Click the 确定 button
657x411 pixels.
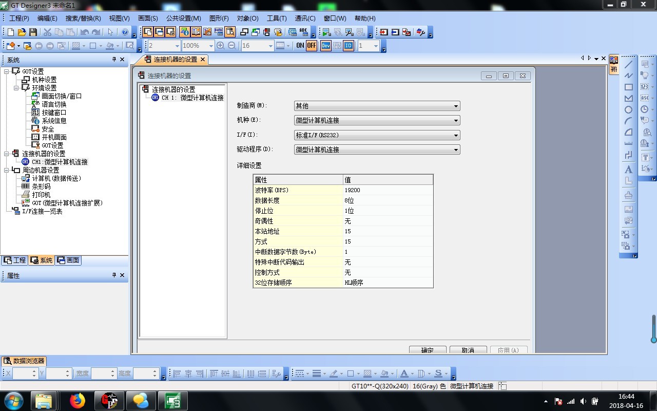coord(428,350)
